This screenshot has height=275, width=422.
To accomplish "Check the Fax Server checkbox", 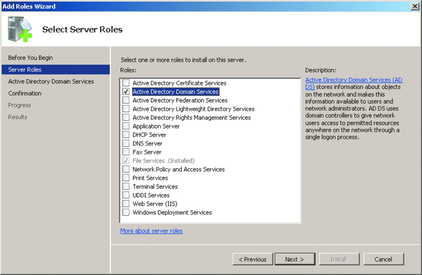I will [x=125, y=152].
